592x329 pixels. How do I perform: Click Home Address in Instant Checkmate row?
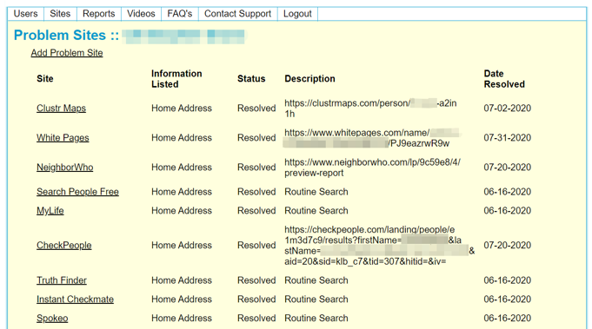click(x=182, y=299)
